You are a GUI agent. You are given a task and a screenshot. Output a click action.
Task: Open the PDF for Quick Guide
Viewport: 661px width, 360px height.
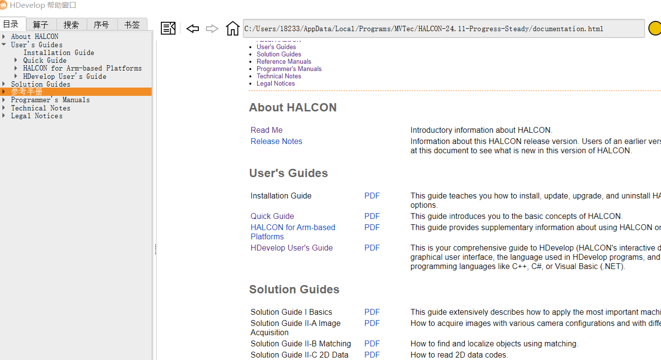click(x=372, y=216)
